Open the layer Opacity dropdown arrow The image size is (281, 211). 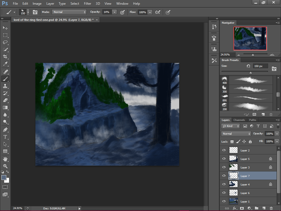click(277, 134)
